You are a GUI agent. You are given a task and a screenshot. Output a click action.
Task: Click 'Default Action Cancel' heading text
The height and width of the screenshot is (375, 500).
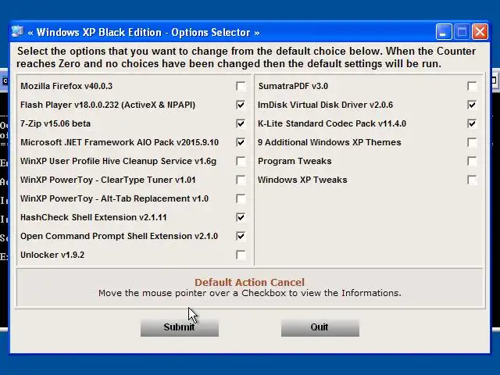(250, 282)
